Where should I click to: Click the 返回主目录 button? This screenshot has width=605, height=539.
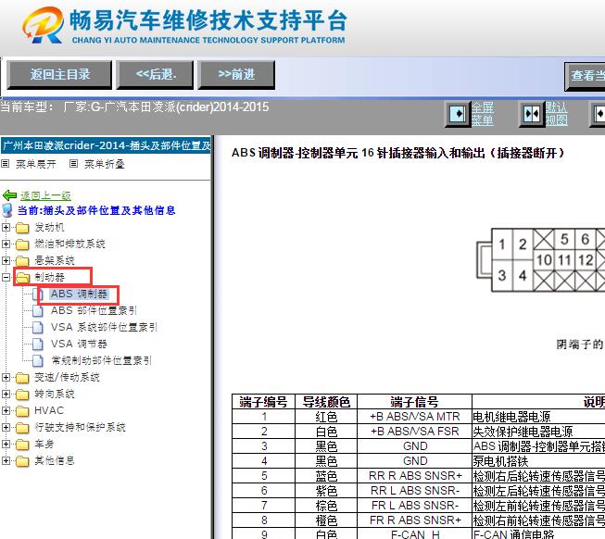point(60,74)
